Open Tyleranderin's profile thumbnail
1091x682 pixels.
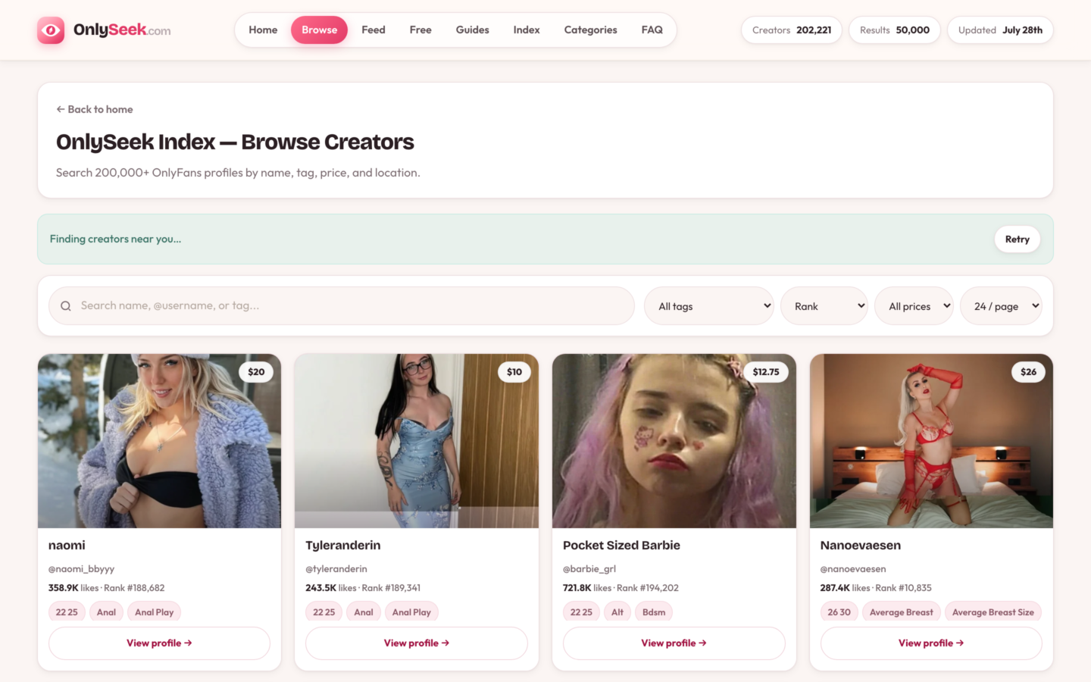click(x=417, y=441)
